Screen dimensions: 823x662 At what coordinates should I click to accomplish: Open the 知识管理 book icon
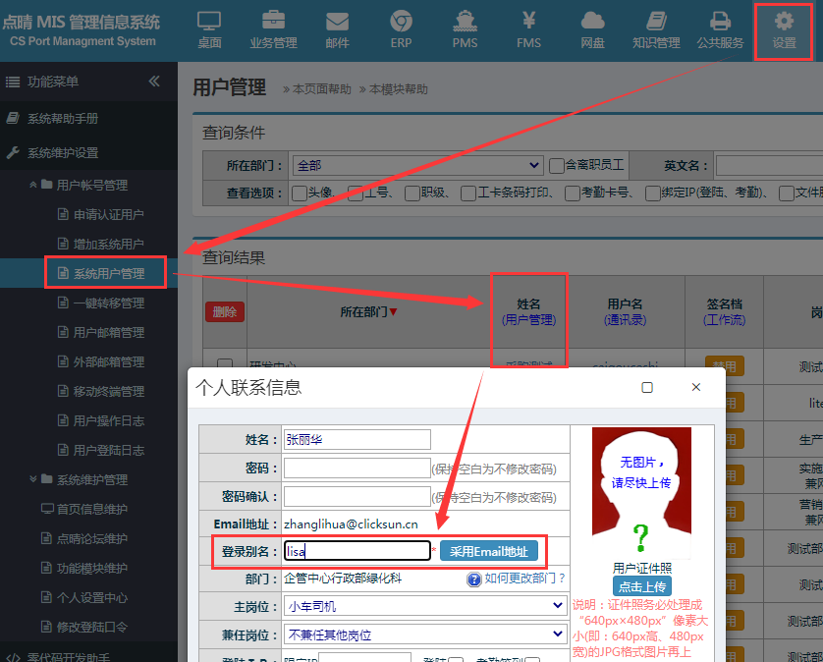pyautogui.click(x=656, y=29)
